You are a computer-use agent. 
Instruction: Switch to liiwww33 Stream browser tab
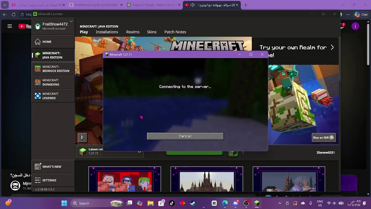154,5
